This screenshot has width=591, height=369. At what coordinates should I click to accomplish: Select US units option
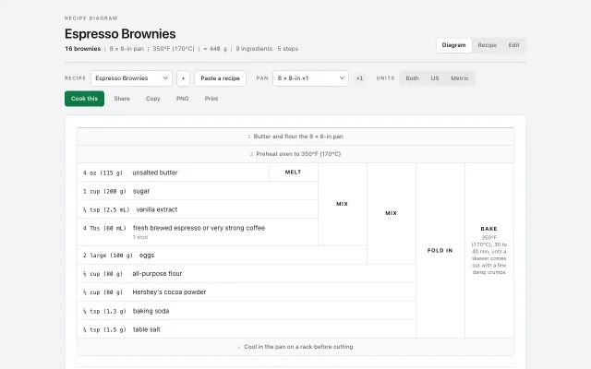pos(435,78)
